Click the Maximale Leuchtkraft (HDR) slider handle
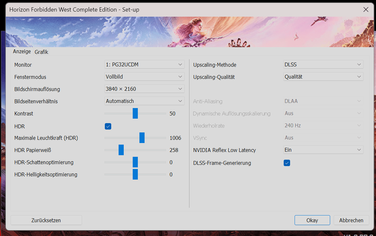This screenshot has width=376, height=236. tap(142, 138)
